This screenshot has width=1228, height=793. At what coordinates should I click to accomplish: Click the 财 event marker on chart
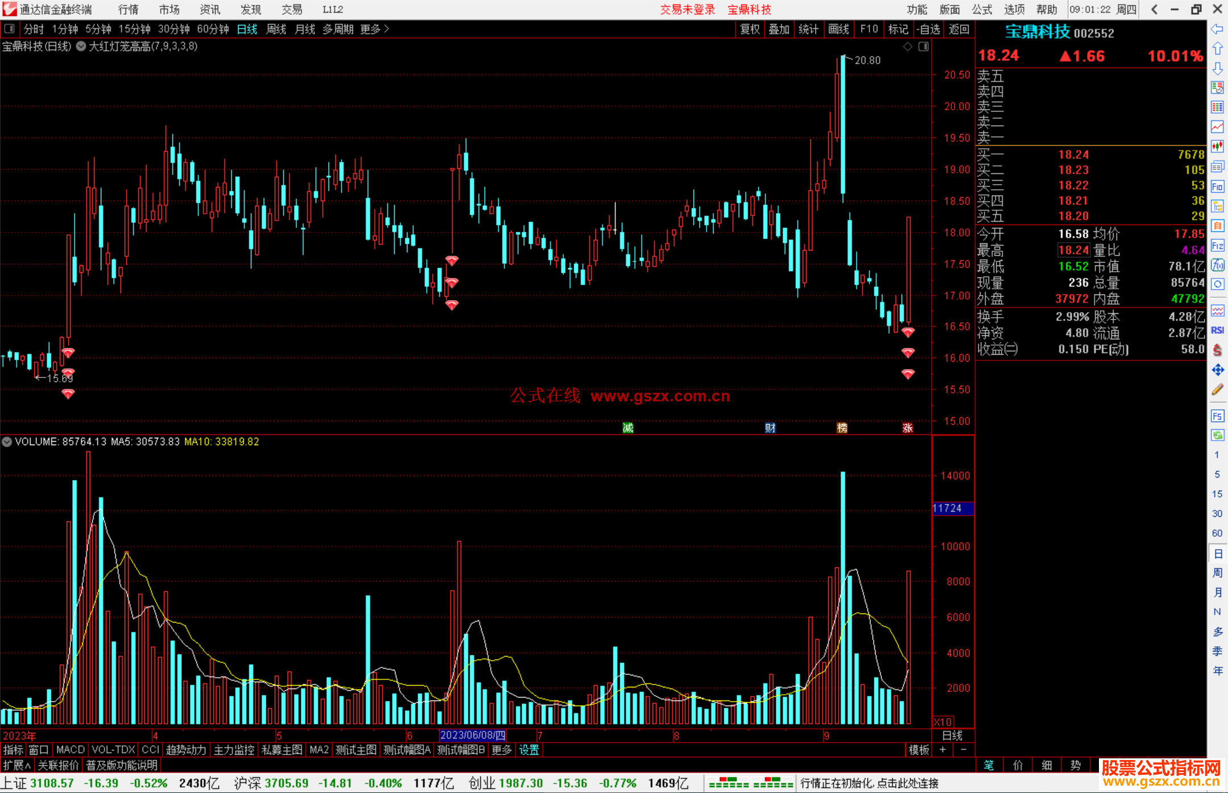[x=770, y=427]
